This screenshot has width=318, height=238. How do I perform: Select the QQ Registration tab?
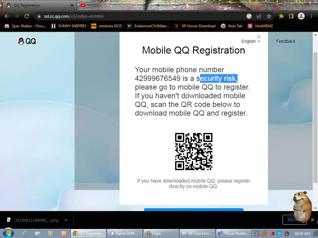[x=39, y=5]
